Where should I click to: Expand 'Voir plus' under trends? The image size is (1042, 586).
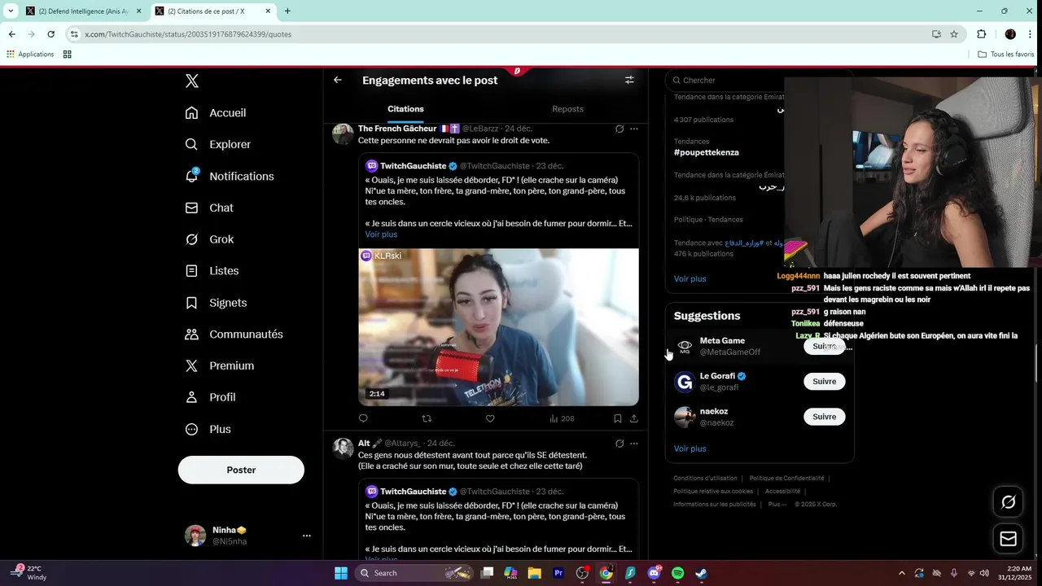(690, 278)
